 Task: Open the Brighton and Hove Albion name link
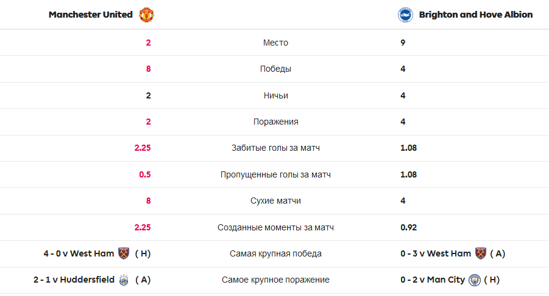(x=476, y=15)
